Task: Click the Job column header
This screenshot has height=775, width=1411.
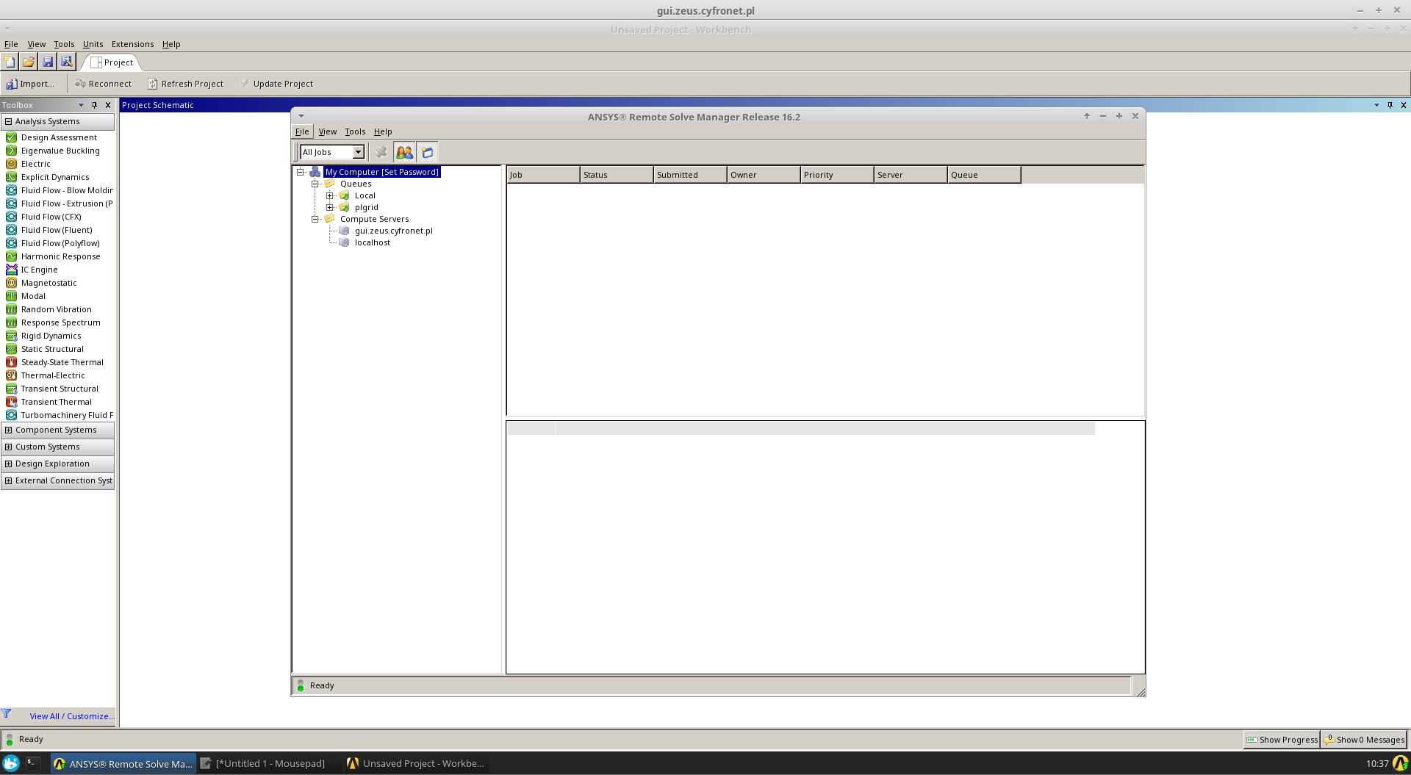Action: click(543, 175)
